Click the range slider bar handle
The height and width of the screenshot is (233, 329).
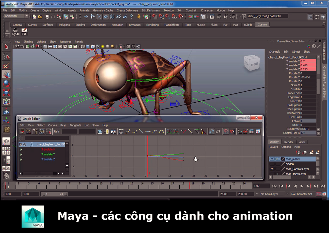(54, 194)
